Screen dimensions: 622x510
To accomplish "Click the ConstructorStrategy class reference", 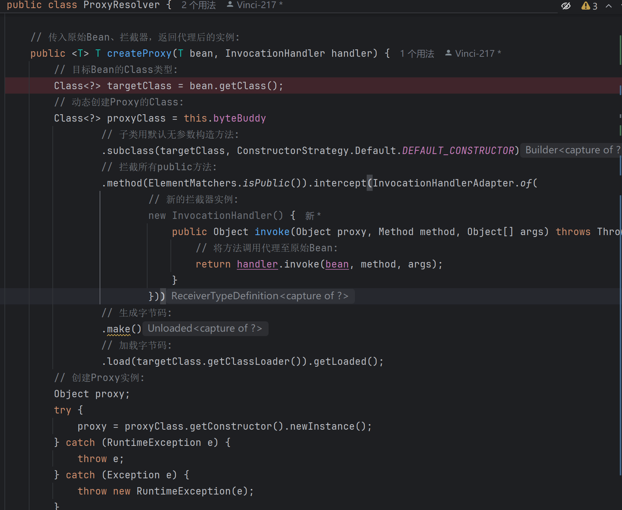I will (x=293, y=151).
